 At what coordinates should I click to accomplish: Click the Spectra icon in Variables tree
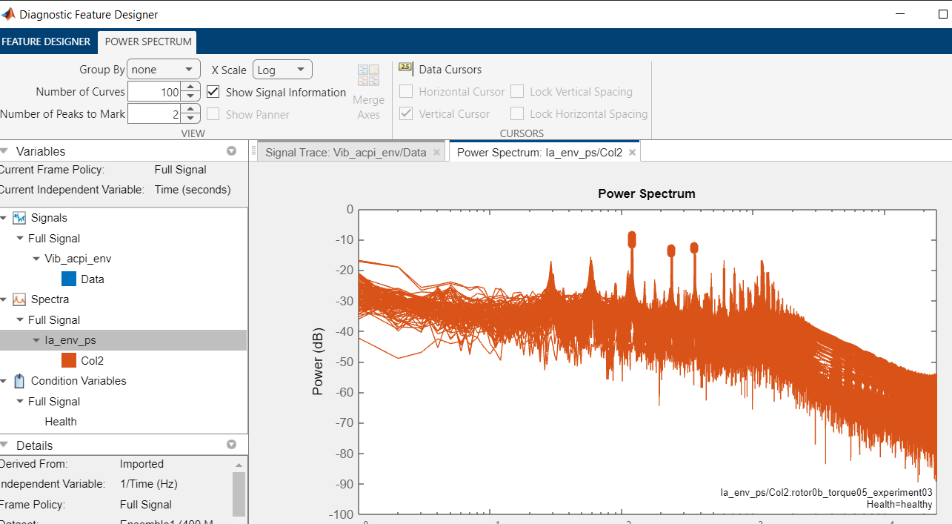[19, 299]
